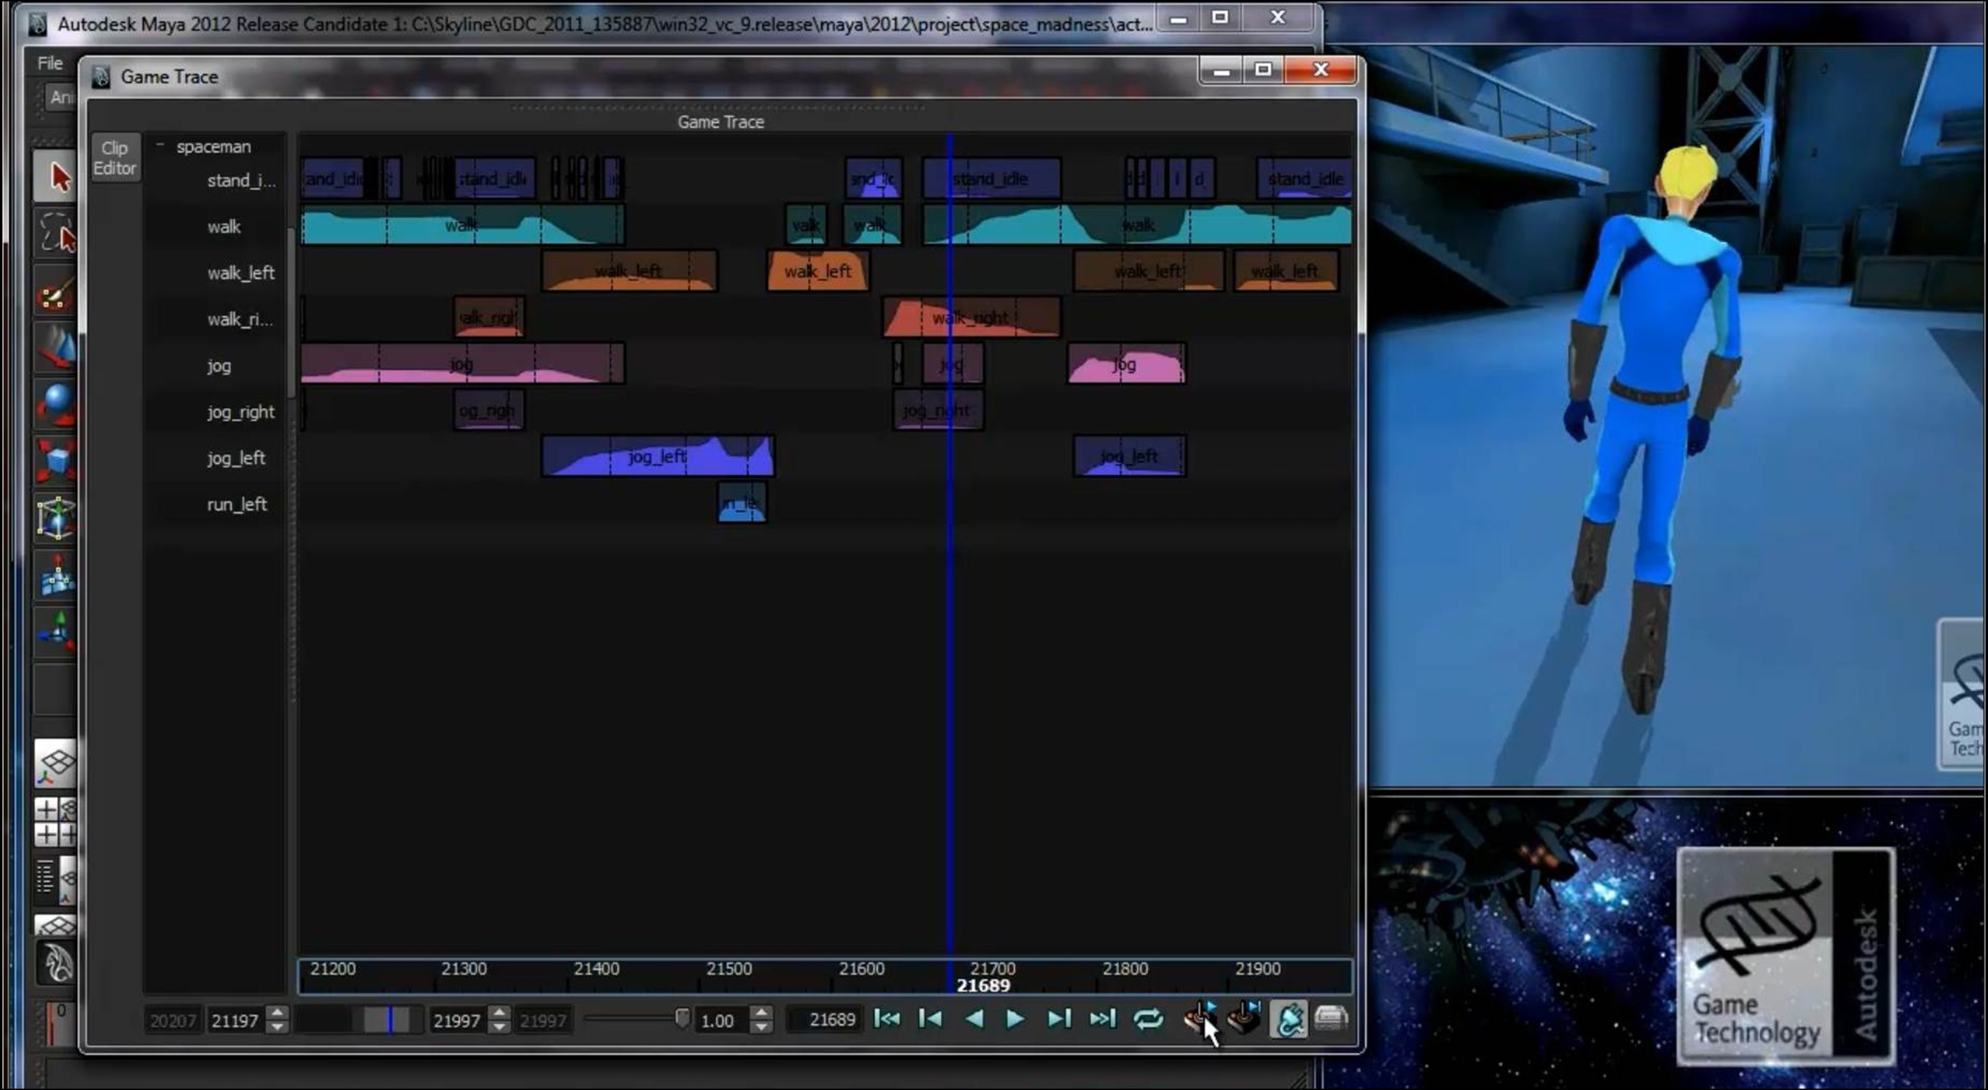
Task: Select the run_left track row label
Action: tap(236, 504)
